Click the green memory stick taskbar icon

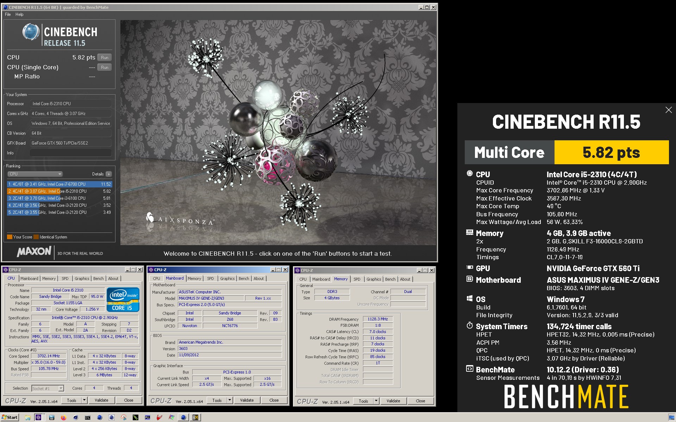136,417
